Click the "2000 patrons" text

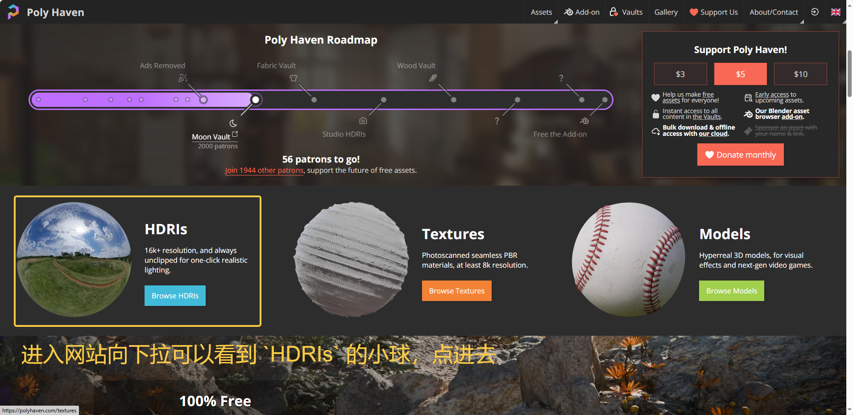tap(218, 146)
